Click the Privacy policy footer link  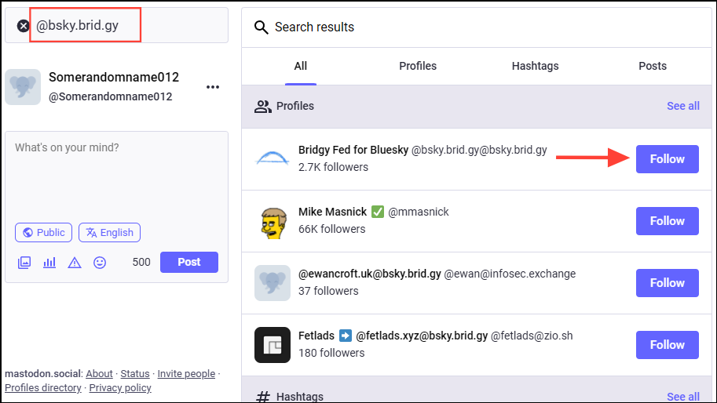coord(120,387)
